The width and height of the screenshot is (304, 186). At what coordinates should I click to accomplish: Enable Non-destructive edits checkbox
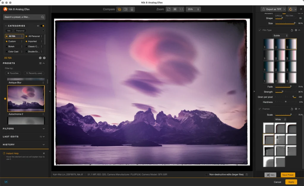[207, 174]
